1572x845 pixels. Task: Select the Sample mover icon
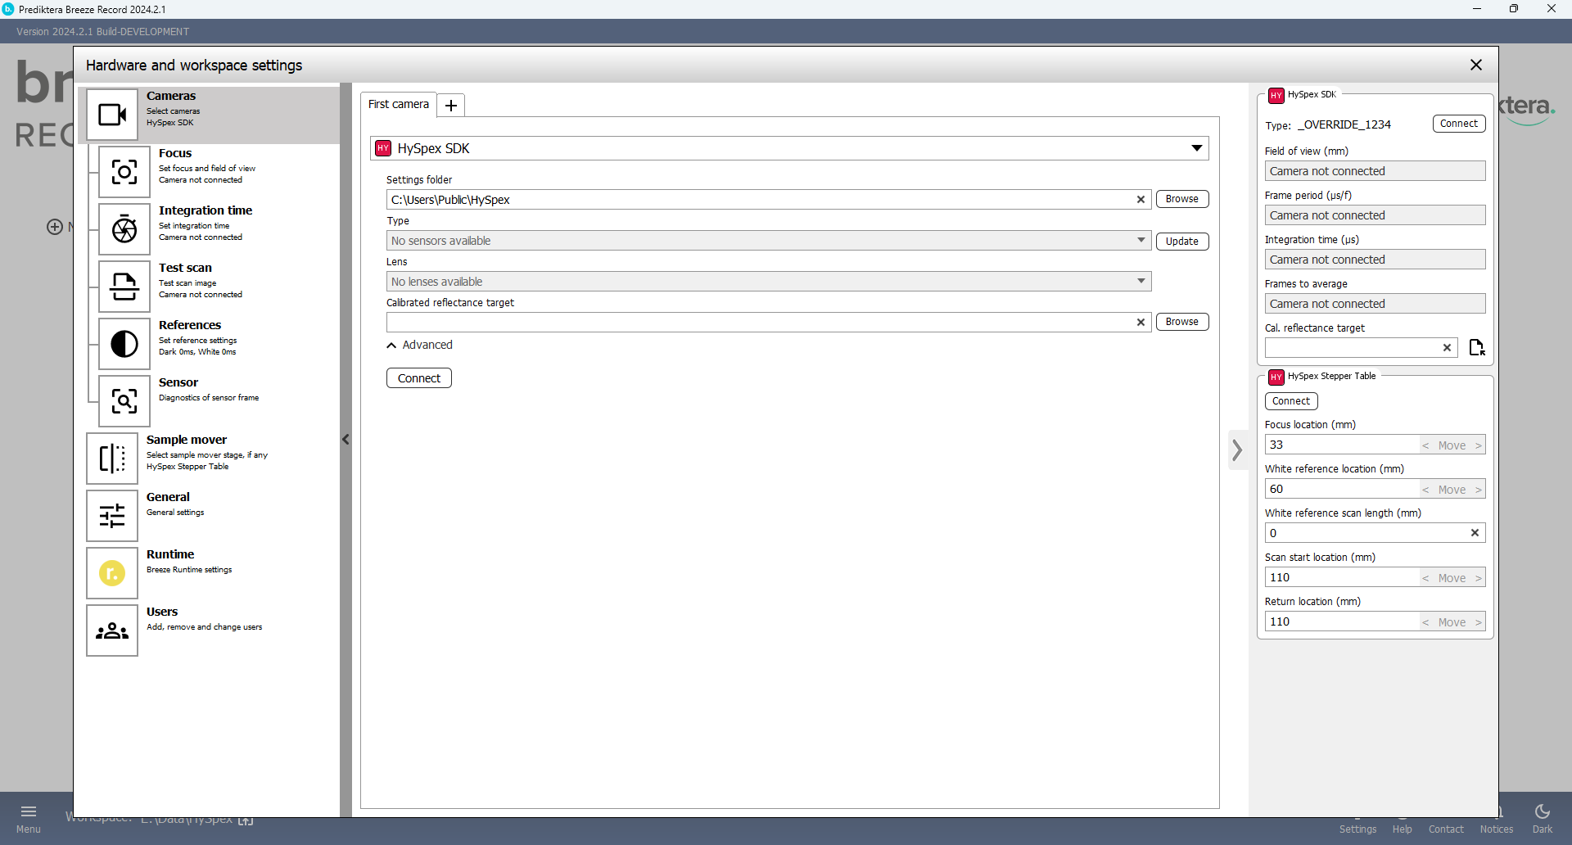click(112, 459)
